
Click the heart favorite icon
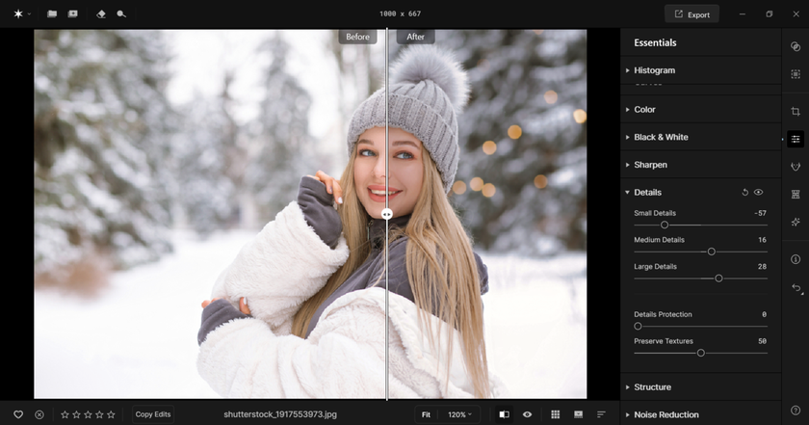tap(17, 414)
